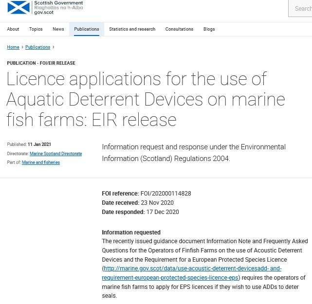Open the Marine and fisheries link
This screenshot has width=312, height=304.
[41, 162]
